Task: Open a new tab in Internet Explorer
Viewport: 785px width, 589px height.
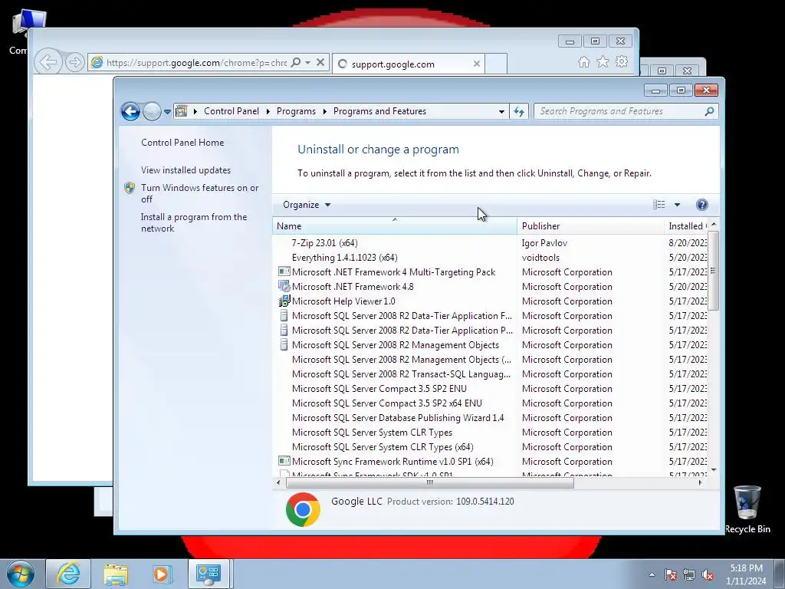Action: tap(496, 64)
